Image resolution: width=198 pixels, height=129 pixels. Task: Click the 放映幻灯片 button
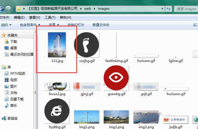point(76,25)
